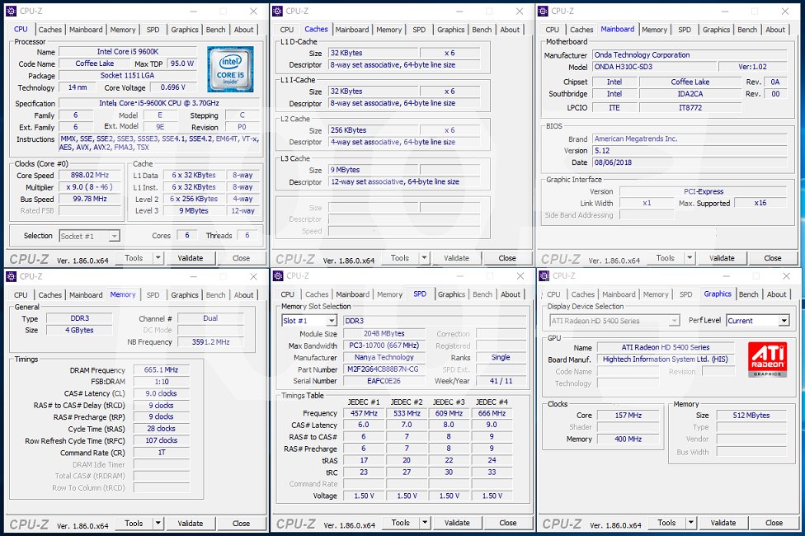Click Close in the Memory window

(242, 523)
